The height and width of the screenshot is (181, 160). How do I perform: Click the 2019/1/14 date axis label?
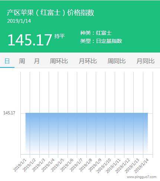pyautogui.click(x=141, y=166)
